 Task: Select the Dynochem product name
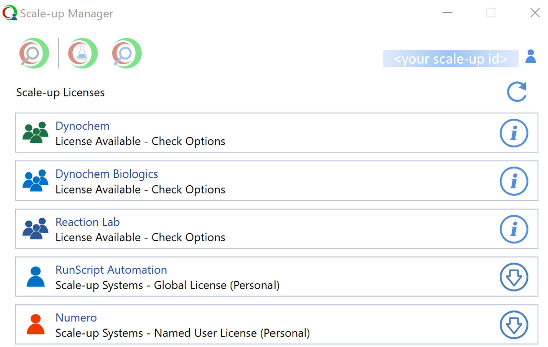(82, 126)
